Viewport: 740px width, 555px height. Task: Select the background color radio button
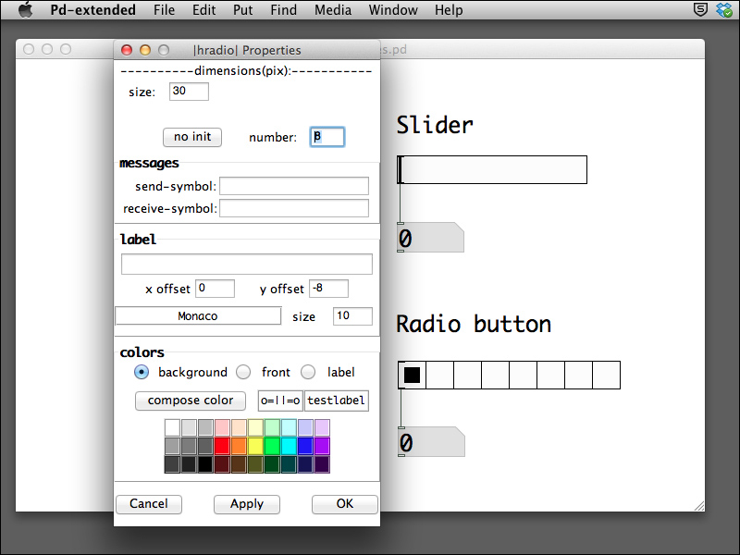(x=142, y=372)
